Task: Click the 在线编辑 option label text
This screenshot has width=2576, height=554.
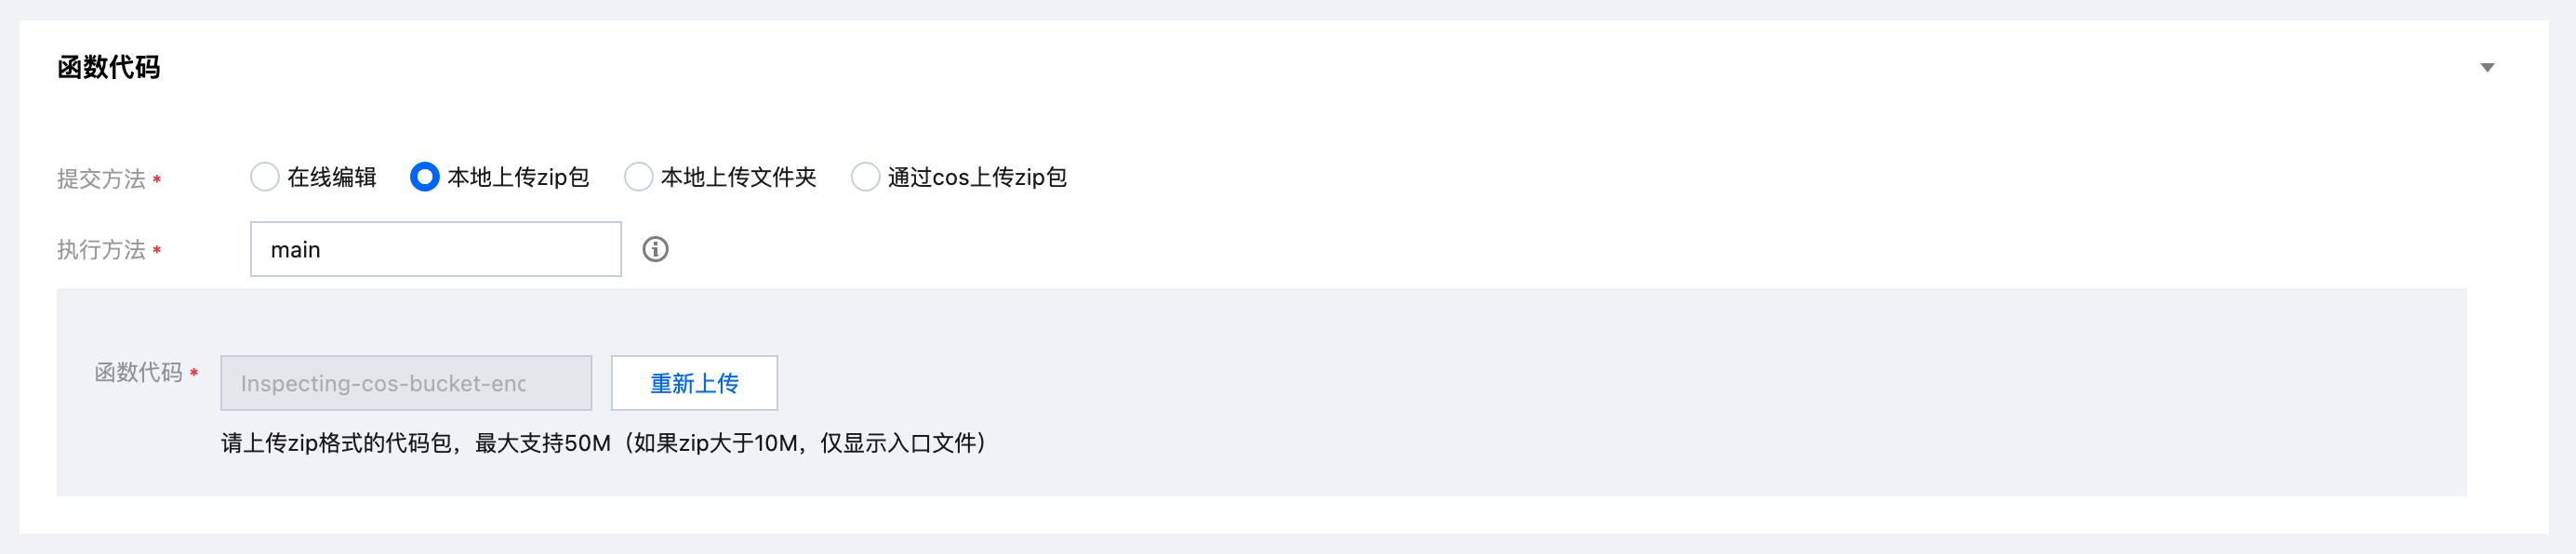Action: (332, 177)
